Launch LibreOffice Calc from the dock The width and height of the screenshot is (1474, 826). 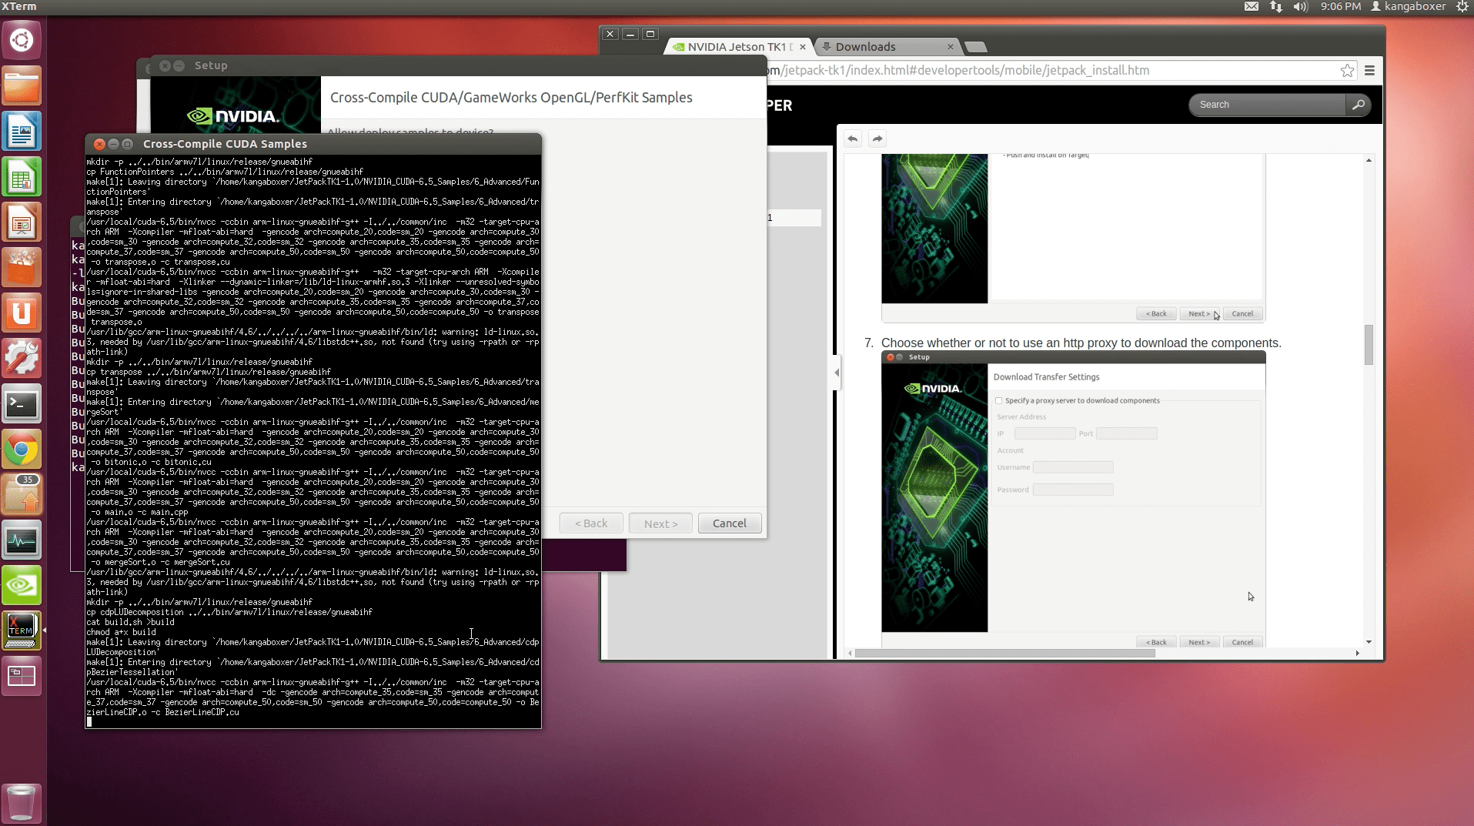pyautogui.click(x=22, y=178)
